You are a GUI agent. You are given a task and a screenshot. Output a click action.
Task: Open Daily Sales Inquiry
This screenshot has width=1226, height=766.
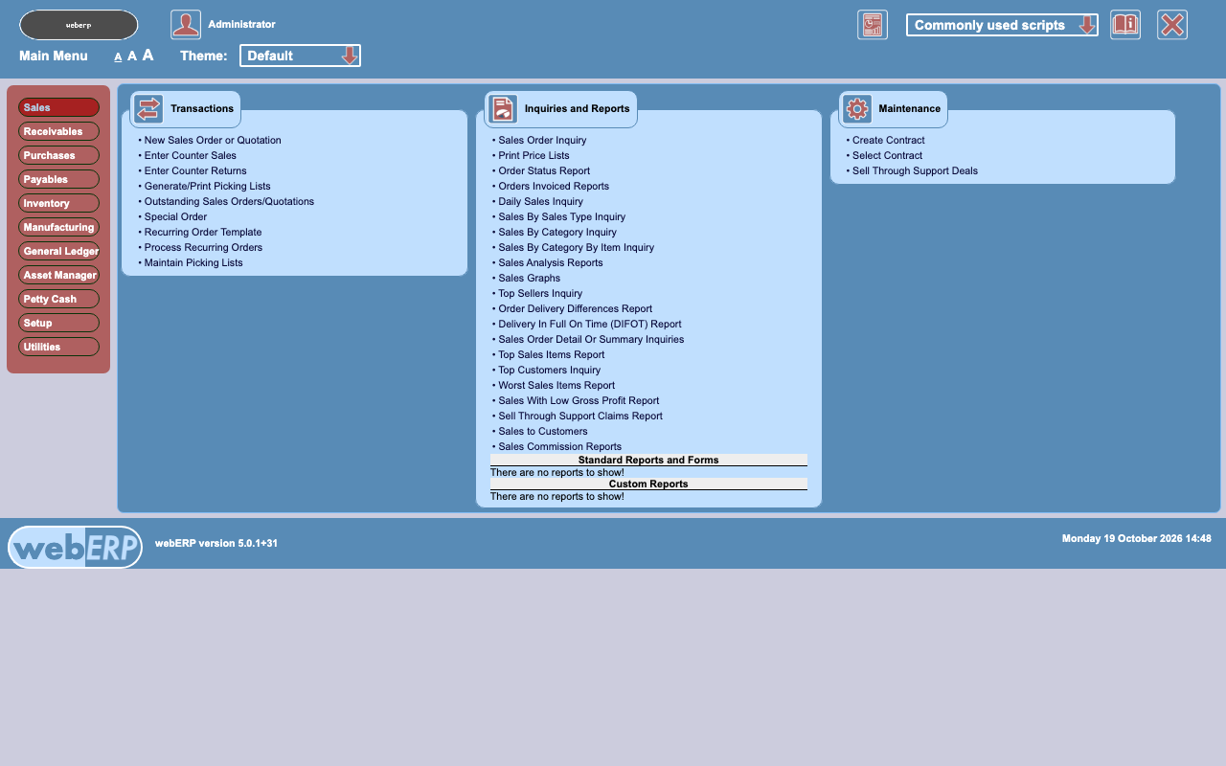[x=540, y=201]
